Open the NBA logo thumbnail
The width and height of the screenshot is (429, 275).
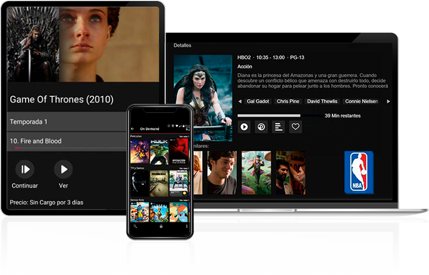[x=359, y=173]
